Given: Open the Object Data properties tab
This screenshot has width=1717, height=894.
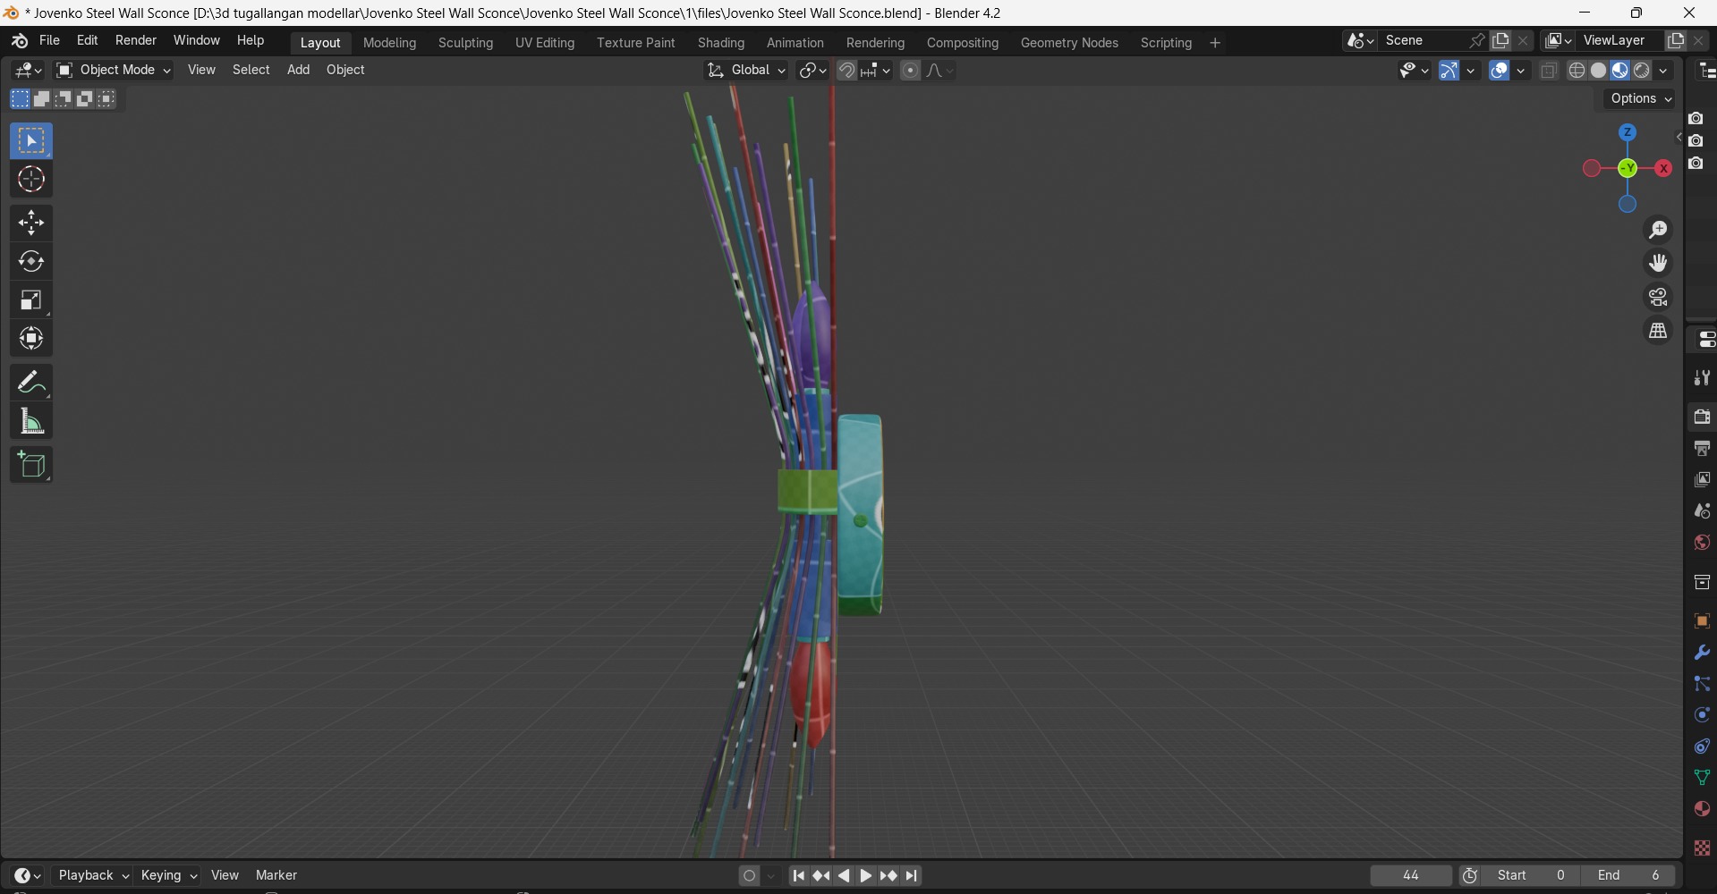Looking at the screenshot, I should pos(1702,778).
